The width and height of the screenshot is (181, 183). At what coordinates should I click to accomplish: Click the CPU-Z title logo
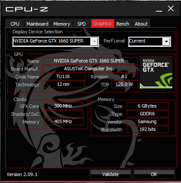[27, 9]
